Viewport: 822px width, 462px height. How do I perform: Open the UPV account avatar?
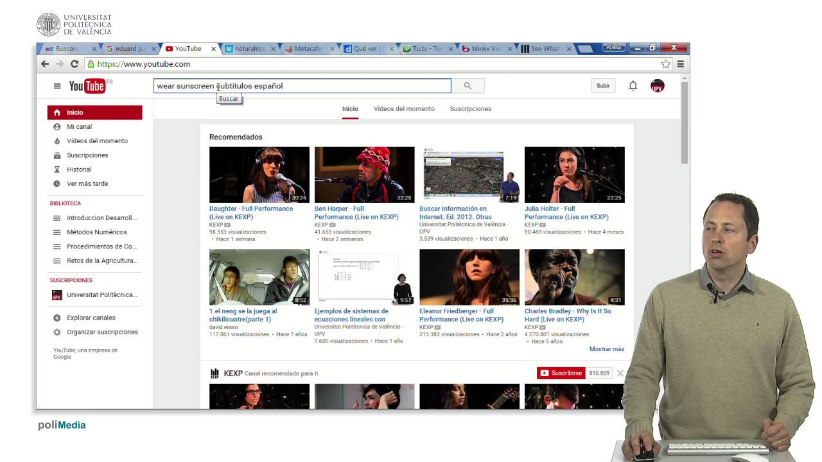click(x=657, y=86)
